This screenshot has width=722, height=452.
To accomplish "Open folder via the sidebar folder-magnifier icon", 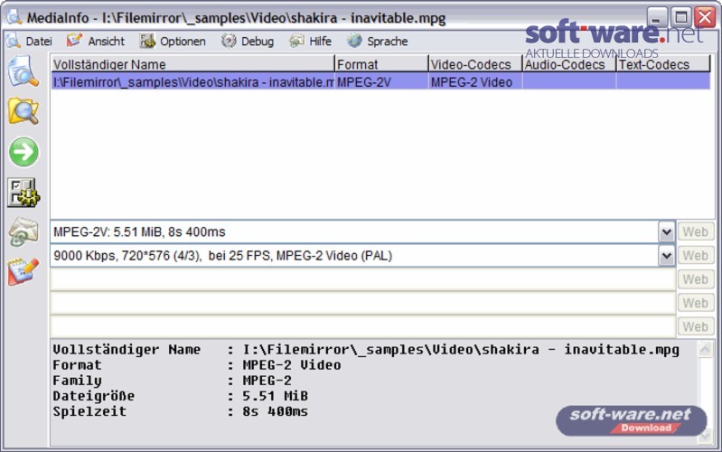I will 23,111.
